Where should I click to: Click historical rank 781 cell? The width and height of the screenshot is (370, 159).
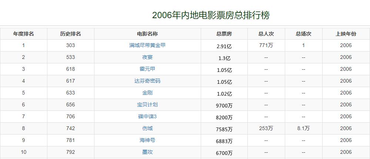70,140
